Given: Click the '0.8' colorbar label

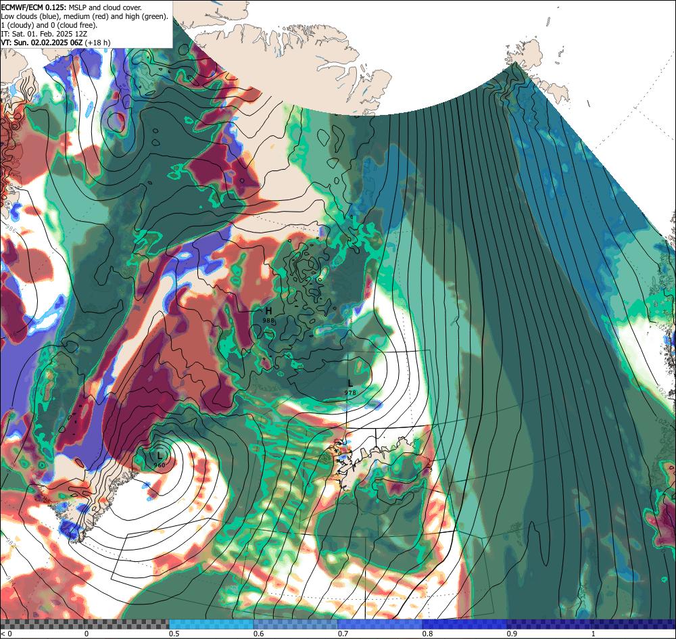Looking at the screenshot, I should click(x=428, y=634).
